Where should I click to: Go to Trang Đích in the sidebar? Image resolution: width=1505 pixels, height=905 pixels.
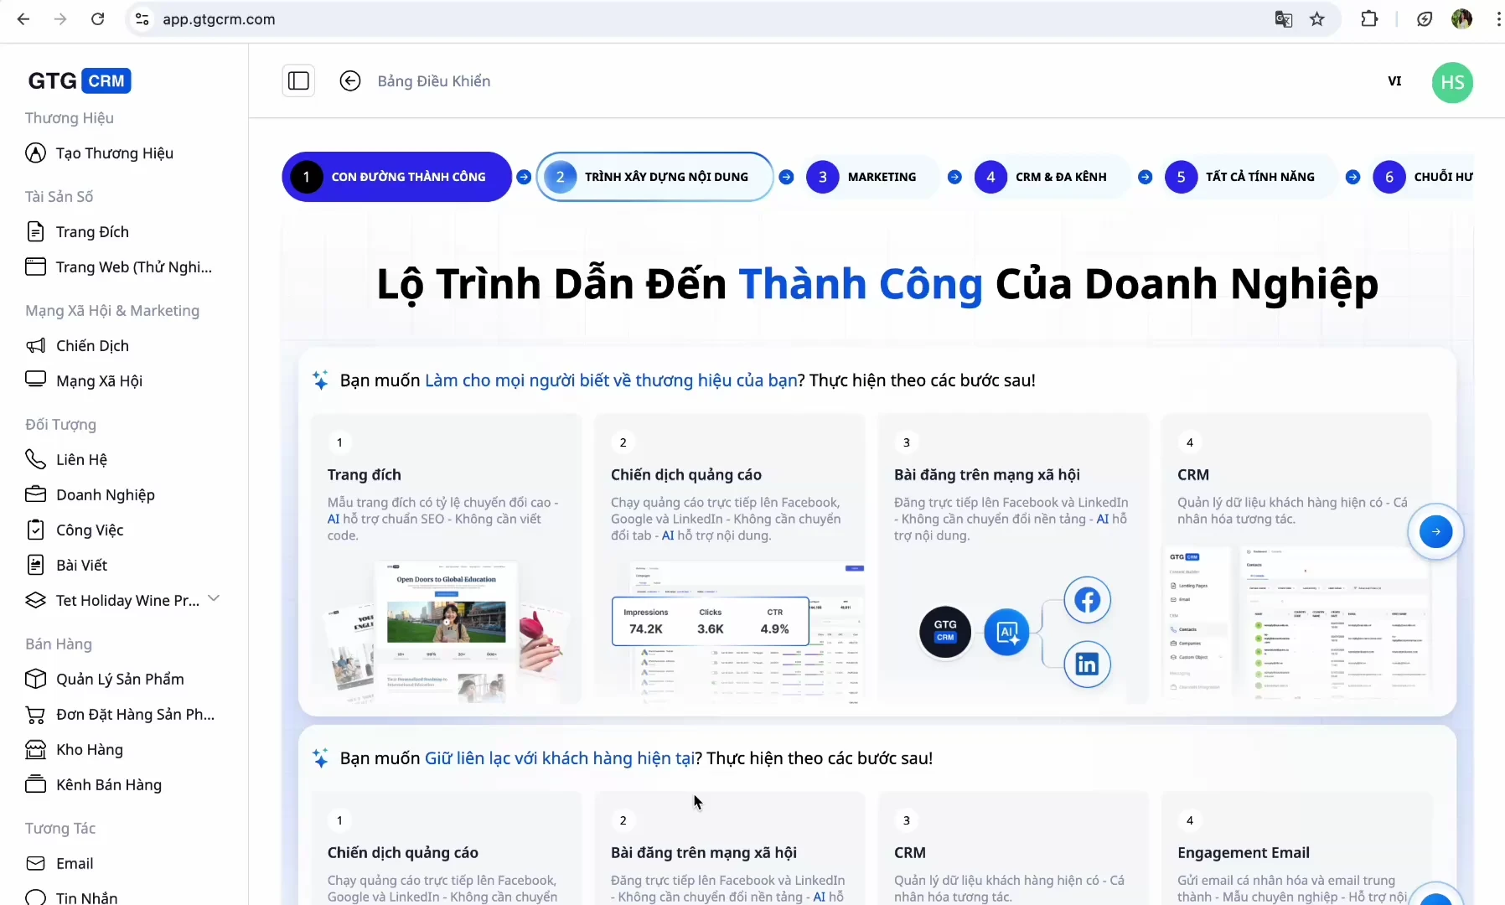(92, 232)
